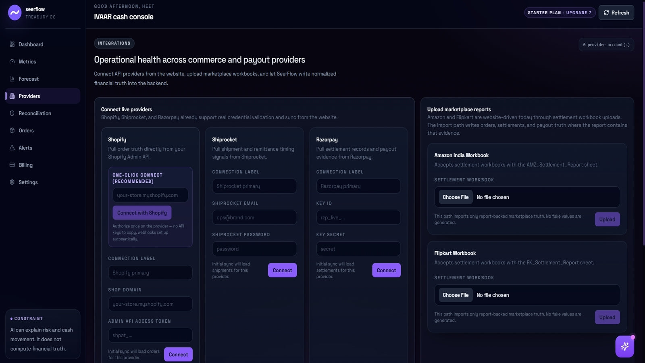Open the Forecast section
The height and width of the screenshot is (363, 645).
pos(43,79)
